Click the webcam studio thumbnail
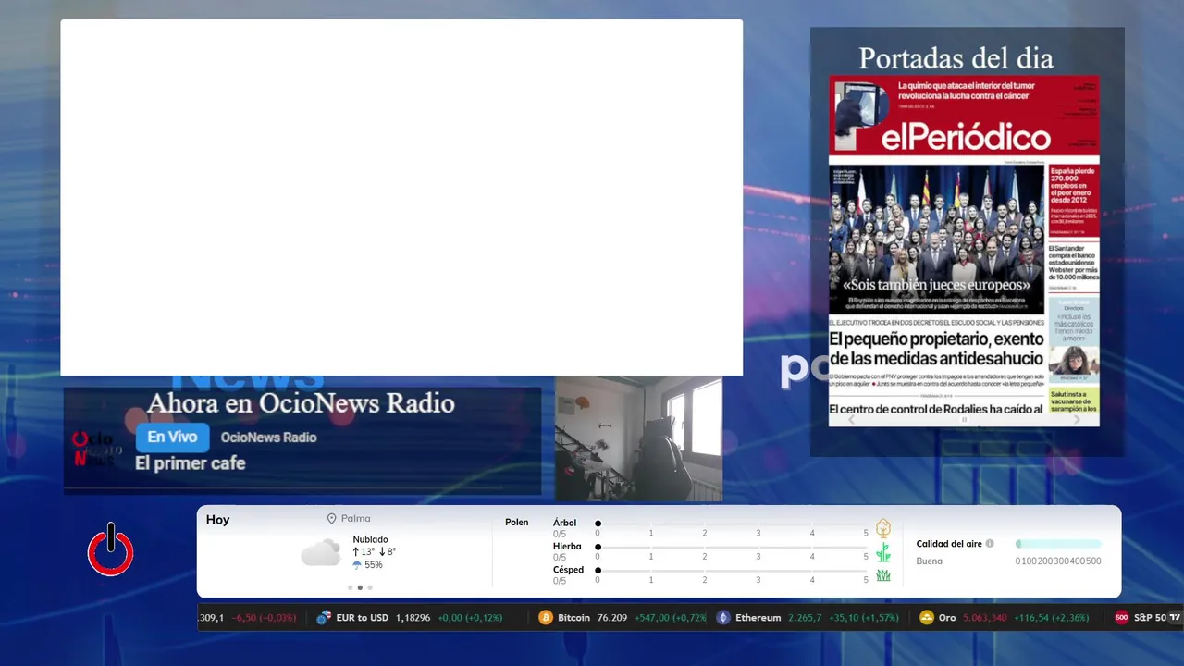The height and width of the screenshot is (666, 1184). (x=638, y=438)
